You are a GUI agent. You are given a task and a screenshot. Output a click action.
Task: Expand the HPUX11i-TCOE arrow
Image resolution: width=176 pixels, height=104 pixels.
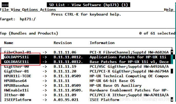pos(45,76)
